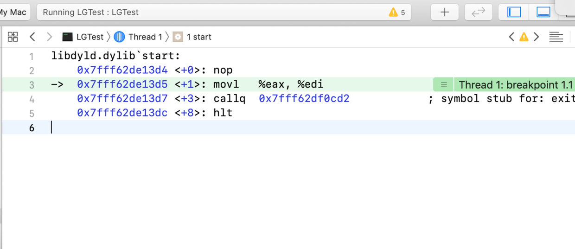Click the jump bar warning triangle
The height and width of the screenshot is (249, 575).
[524, 37]
